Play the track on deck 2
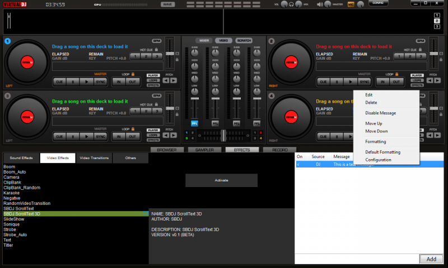448x268 pixels. [351, 82]
